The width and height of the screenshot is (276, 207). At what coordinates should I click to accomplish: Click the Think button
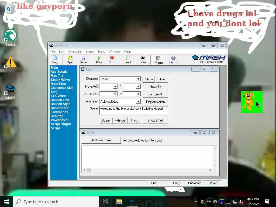pos(134,120)
